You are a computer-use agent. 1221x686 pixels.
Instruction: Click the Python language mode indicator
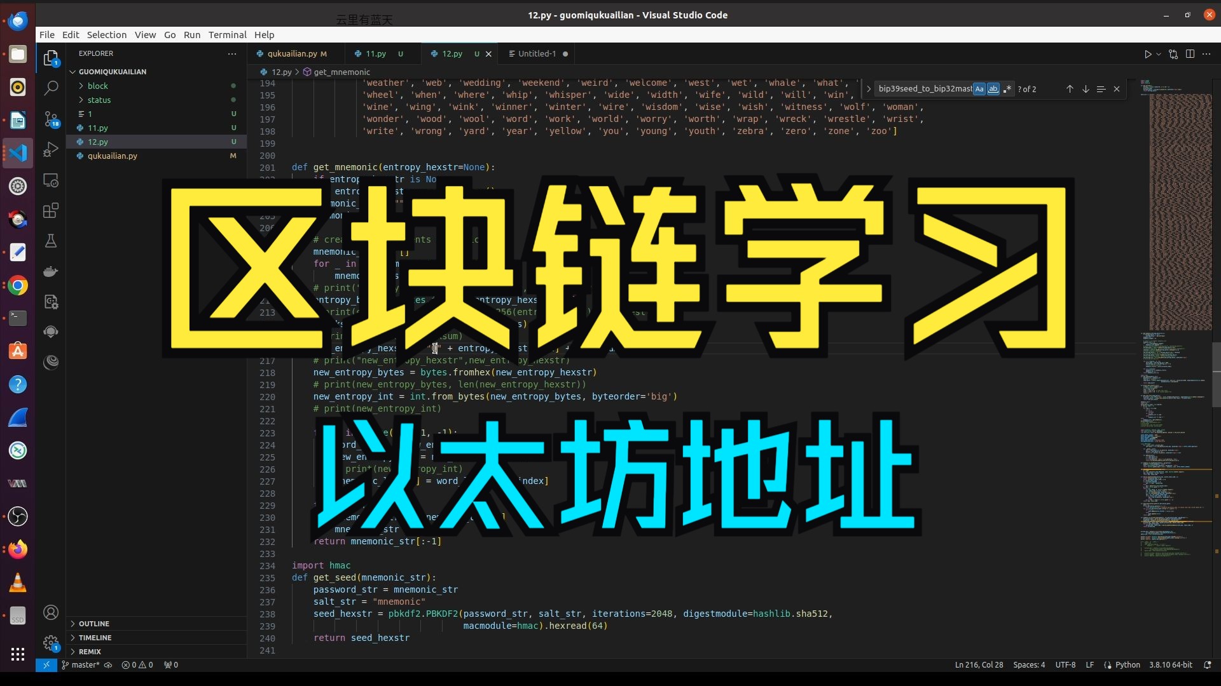[1128, 665]
